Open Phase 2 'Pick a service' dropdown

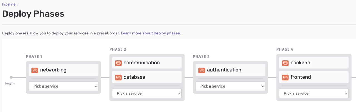point(147,93)
